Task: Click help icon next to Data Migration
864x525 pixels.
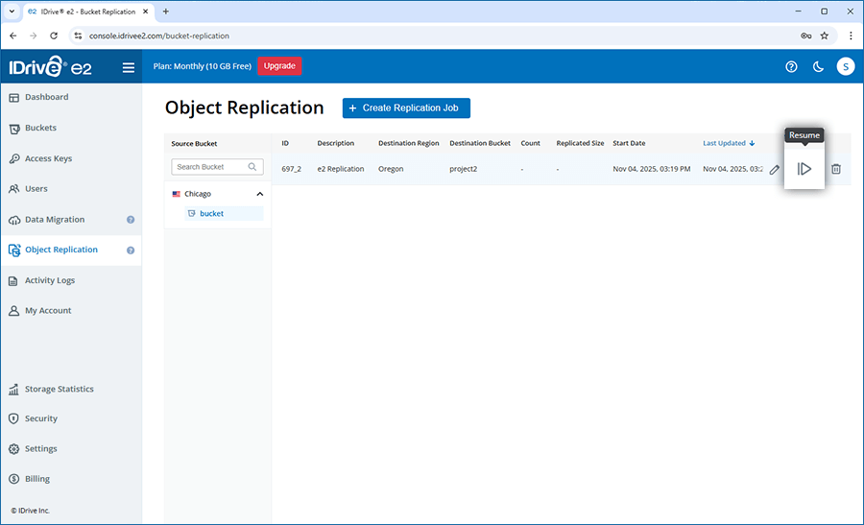Action: click(131, 220)
